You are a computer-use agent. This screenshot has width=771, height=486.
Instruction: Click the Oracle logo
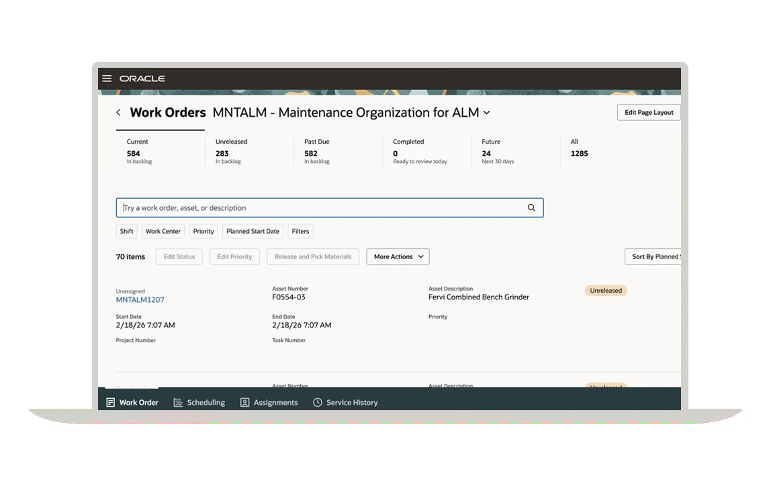coord(142,79)
